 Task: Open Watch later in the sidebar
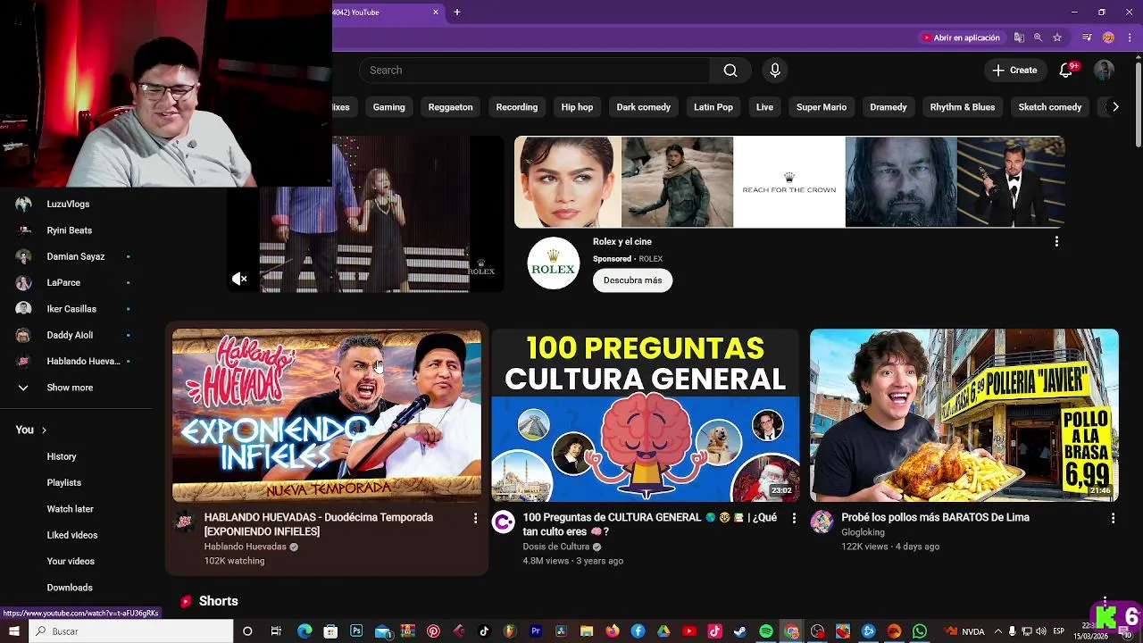pyautogui.click(x=70, y=509)
